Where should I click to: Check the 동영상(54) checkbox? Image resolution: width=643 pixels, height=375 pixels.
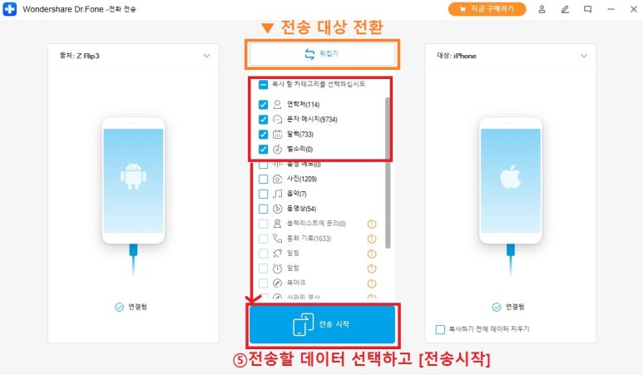[x=263, y=209]
